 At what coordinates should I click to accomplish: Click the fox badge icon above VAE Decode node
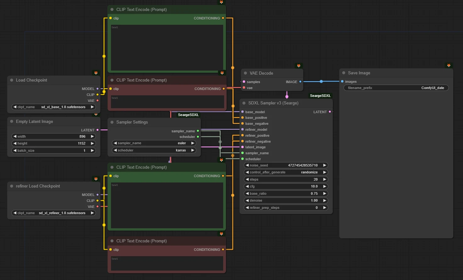click(299, 66)
